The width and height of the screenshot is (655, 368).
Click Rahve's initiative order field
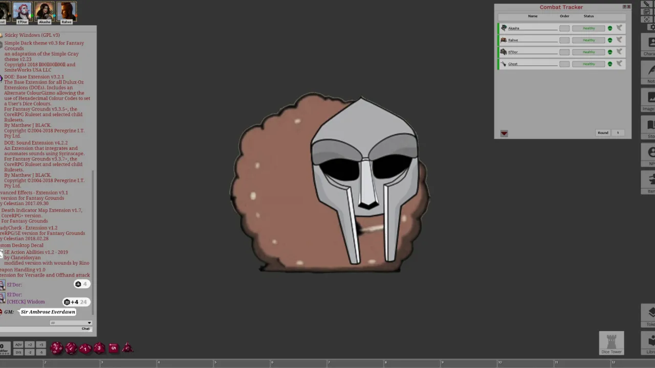[x=564, y=40]
